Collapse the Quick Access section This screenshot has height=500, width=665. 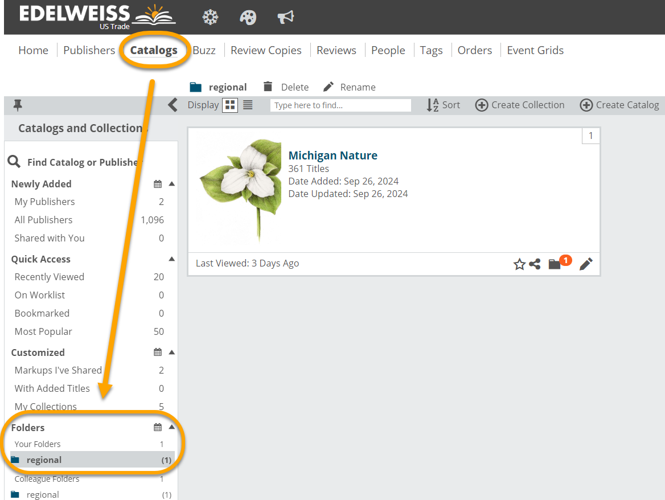point(172,259)
